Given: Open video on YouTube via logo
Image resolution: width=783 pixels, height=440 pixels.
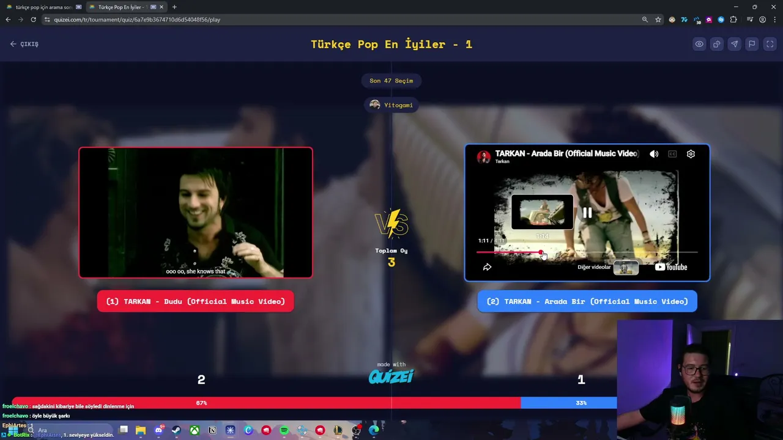Looking at the screenshot, I should [x=671, y=267].
